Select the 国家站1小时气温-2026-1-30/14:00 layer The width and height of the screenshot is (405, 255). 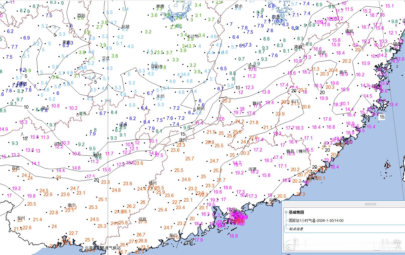[x=316, y=221]
